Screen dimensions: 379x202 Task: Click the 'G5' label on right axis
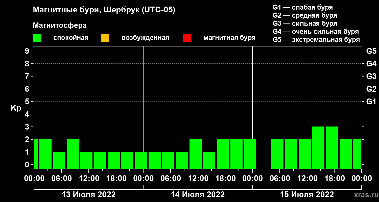point(371,51)
